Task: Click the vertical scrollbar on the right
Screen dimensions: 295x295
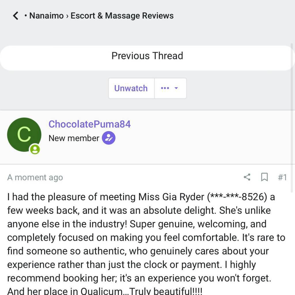Action: tap(292, 115)
